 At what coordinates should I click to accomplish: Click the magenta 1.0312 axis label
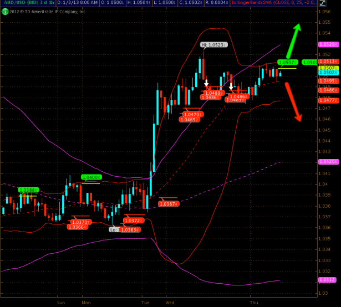point(327,280)
